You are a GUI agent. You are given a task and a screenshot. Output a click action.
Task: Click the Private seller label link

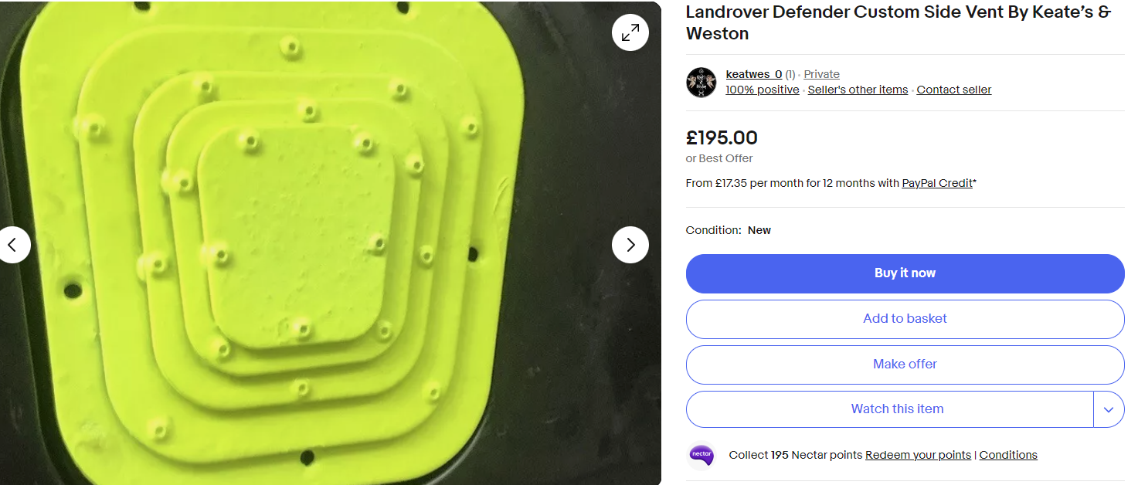coord(821,75)
